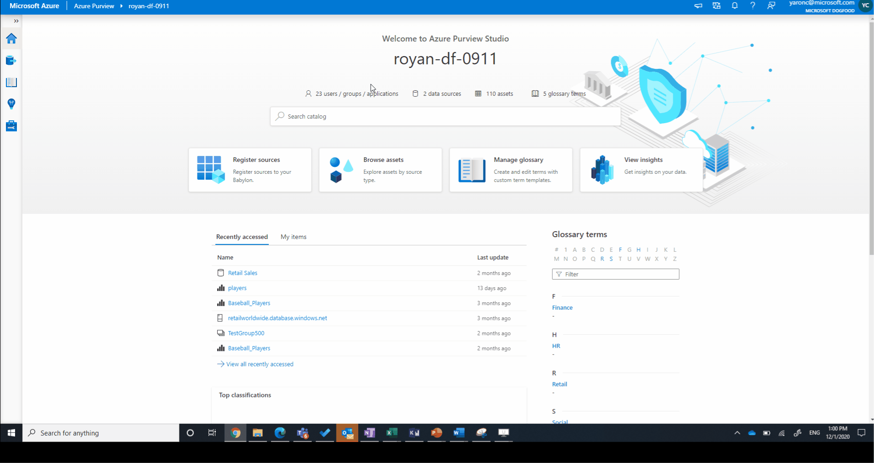Viewport: 874px width, 463px height.
Task: Open Sources using the database sidebar icon
Action: 11,60
